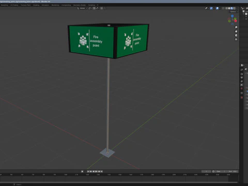Switch to the Scripting workspace tab

click(91, 5)
